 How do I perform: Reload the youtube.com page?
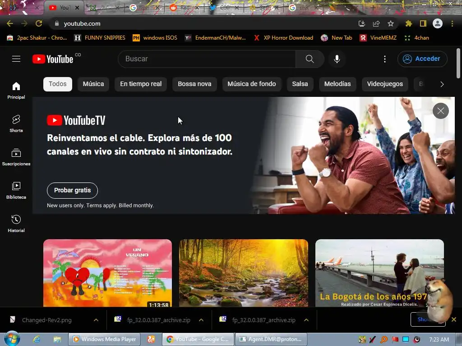39,23
